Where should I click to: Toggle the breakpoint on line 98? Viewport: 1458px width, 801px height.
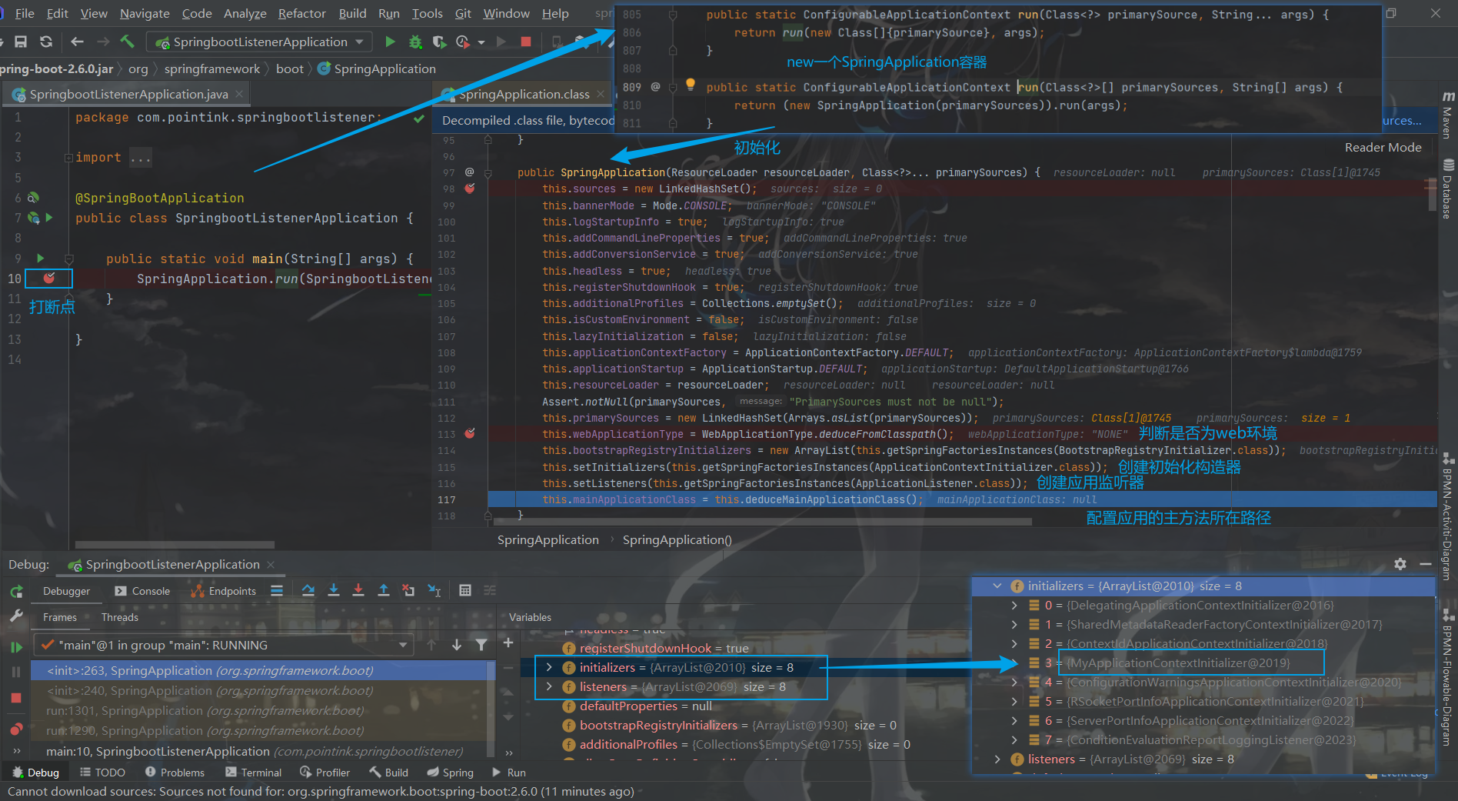[x=470, y=188]
